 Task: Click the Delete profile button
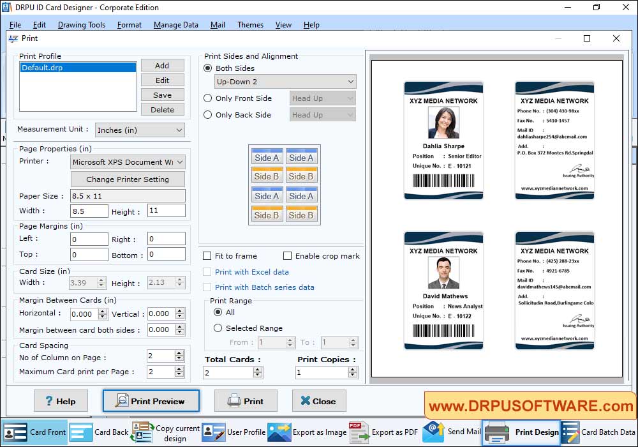coord(162,109)
